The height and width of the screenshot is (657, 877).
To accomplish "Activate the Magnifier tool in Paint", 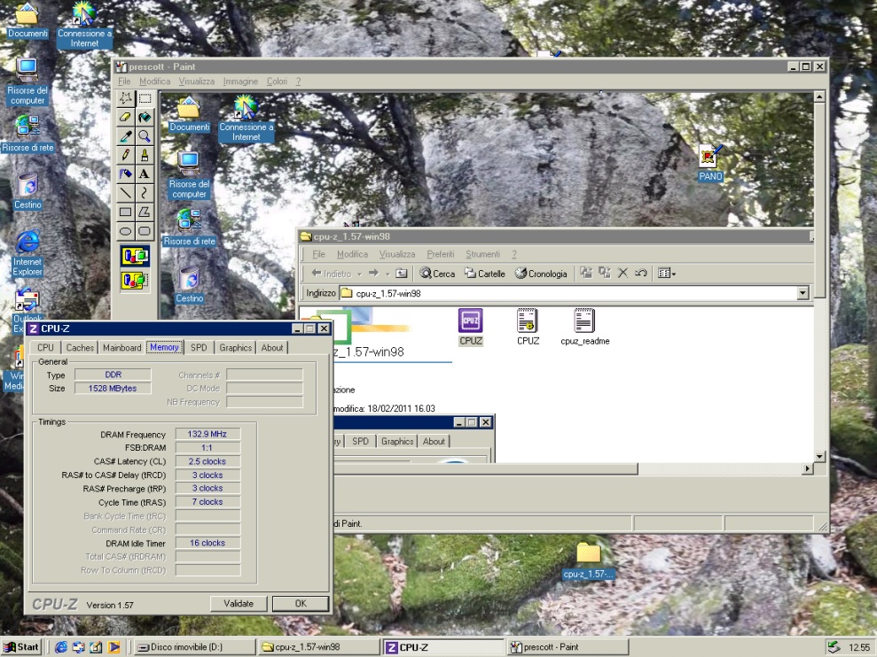I will (145, 136).
